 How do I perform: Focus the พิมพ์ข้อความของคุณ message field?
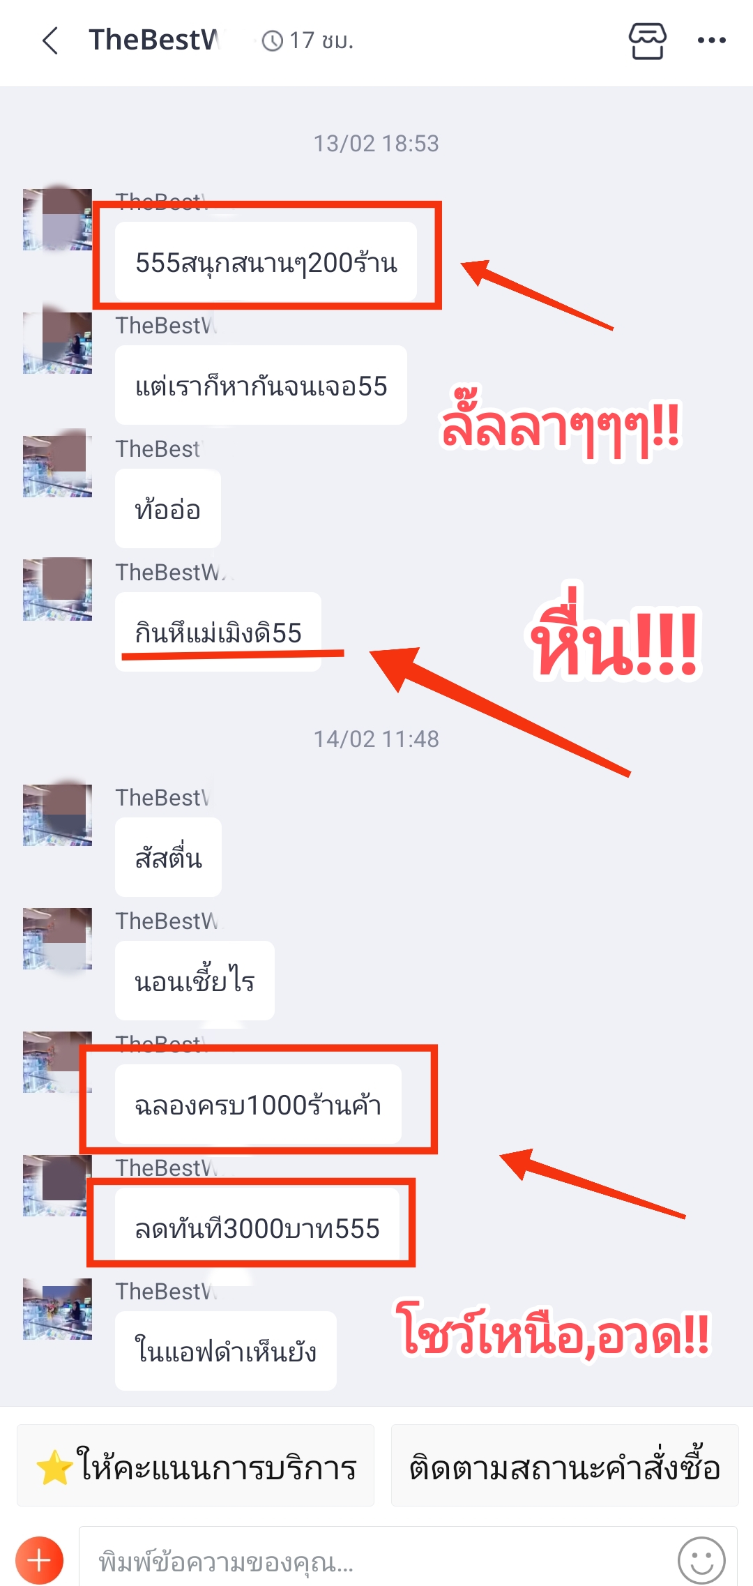[376, 1560]
